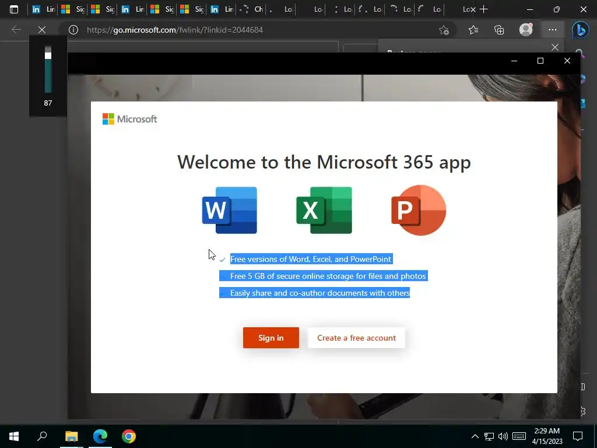Click 'Free versions of Word, Excel, and PowerPoint'

pos(311,259)
